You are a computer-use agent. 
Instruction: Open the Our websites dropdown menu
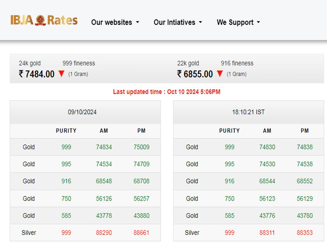coord(115,22)
